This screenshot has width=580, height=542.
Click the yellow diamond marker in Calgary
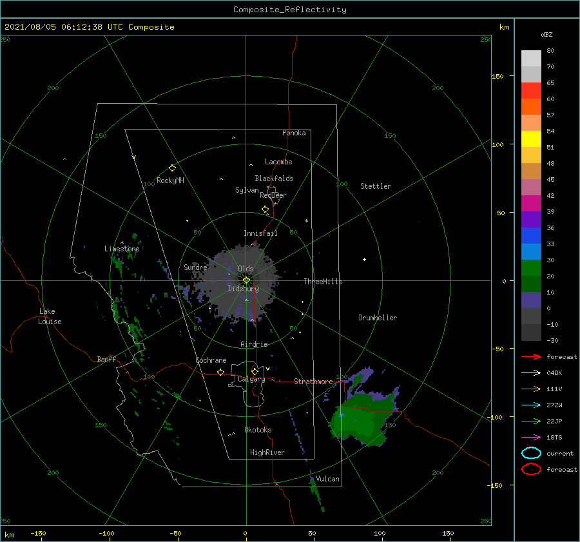point(255,371)
